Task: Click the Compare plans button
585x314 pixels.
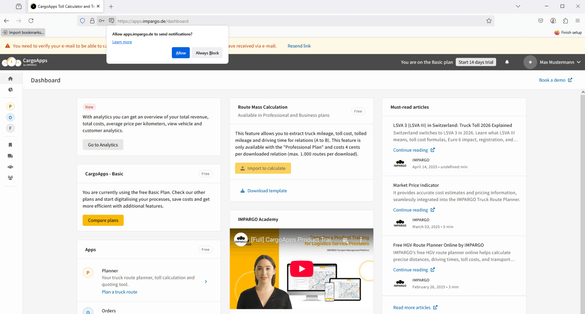Action: pos(103,220)
